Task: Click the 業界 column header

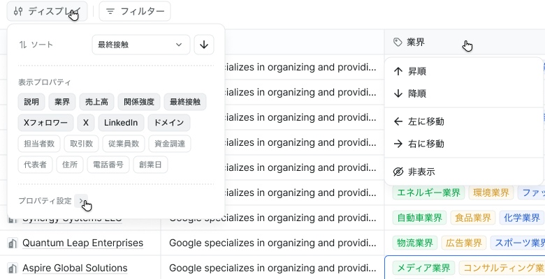Action: pyautogui.click(x=465, y=42)
